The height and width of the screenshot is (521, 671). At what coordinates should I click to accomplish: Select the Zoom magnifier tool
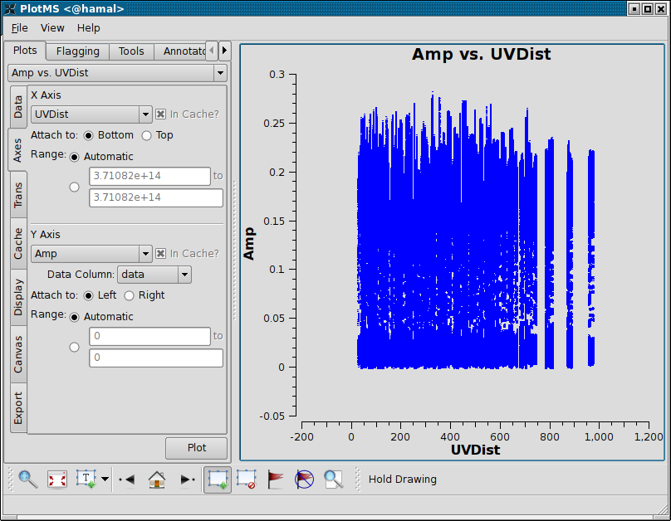(x=28, y=479)
